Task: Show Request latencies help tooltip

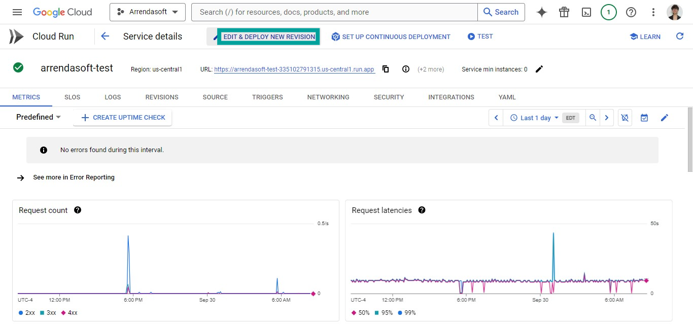Action: click(422, 210)
